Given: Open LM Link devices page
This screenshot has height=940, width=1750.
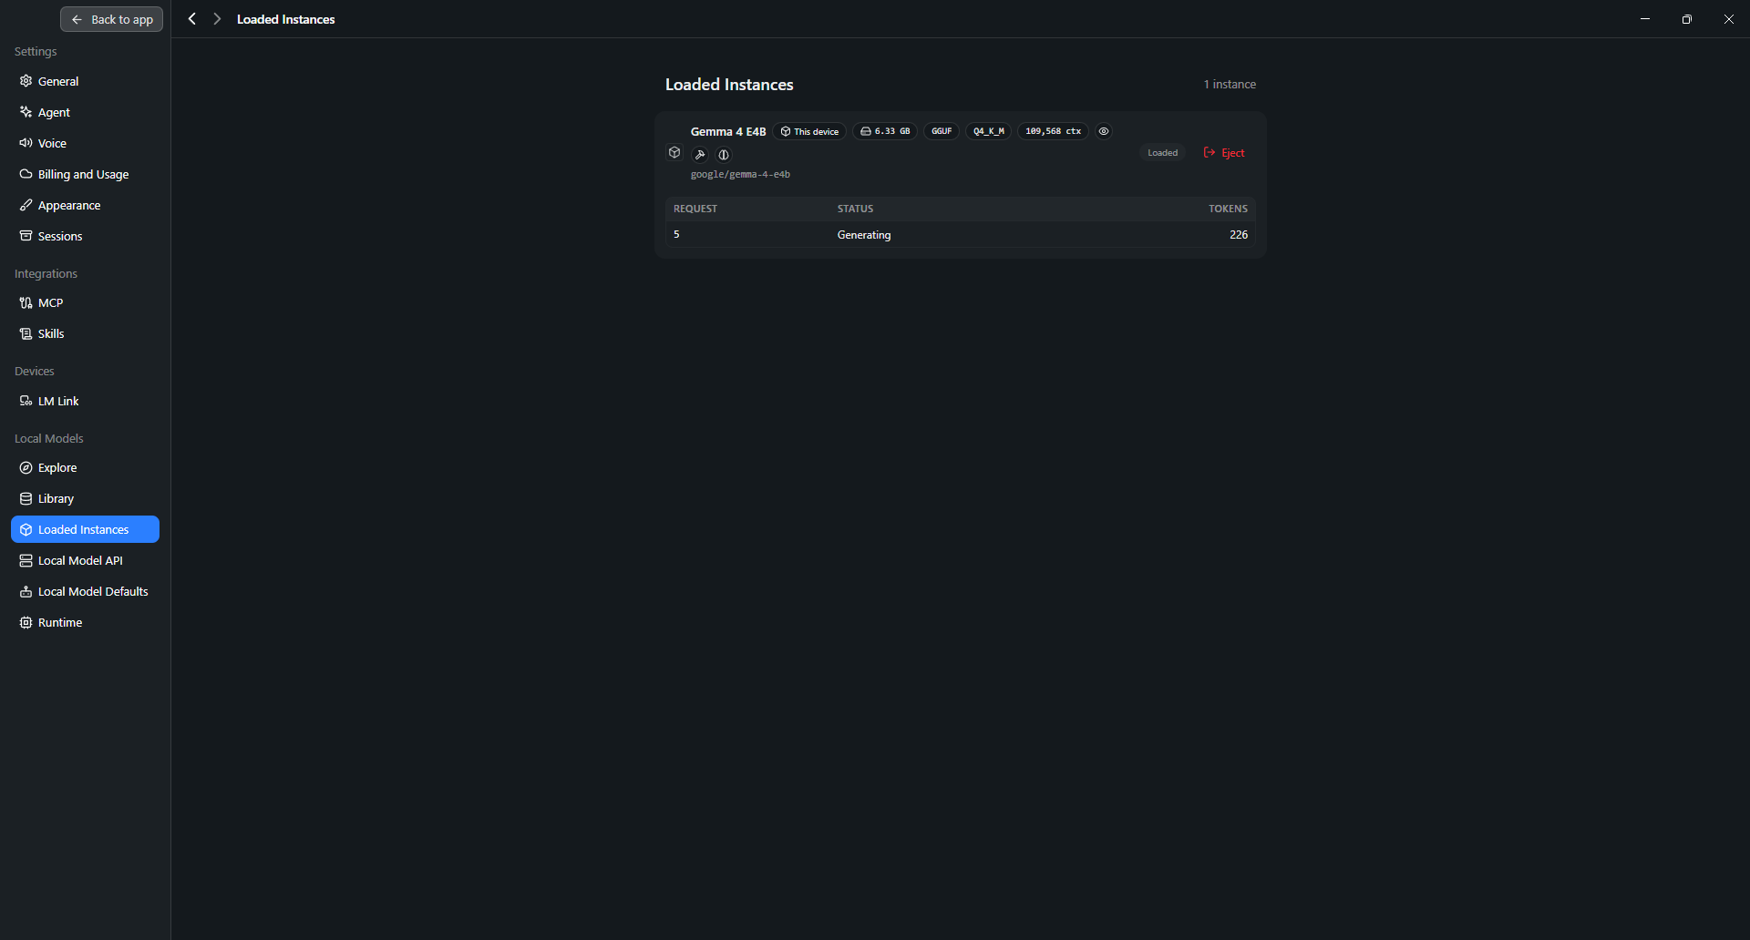Looking at the screenshot, I should 85,401.
